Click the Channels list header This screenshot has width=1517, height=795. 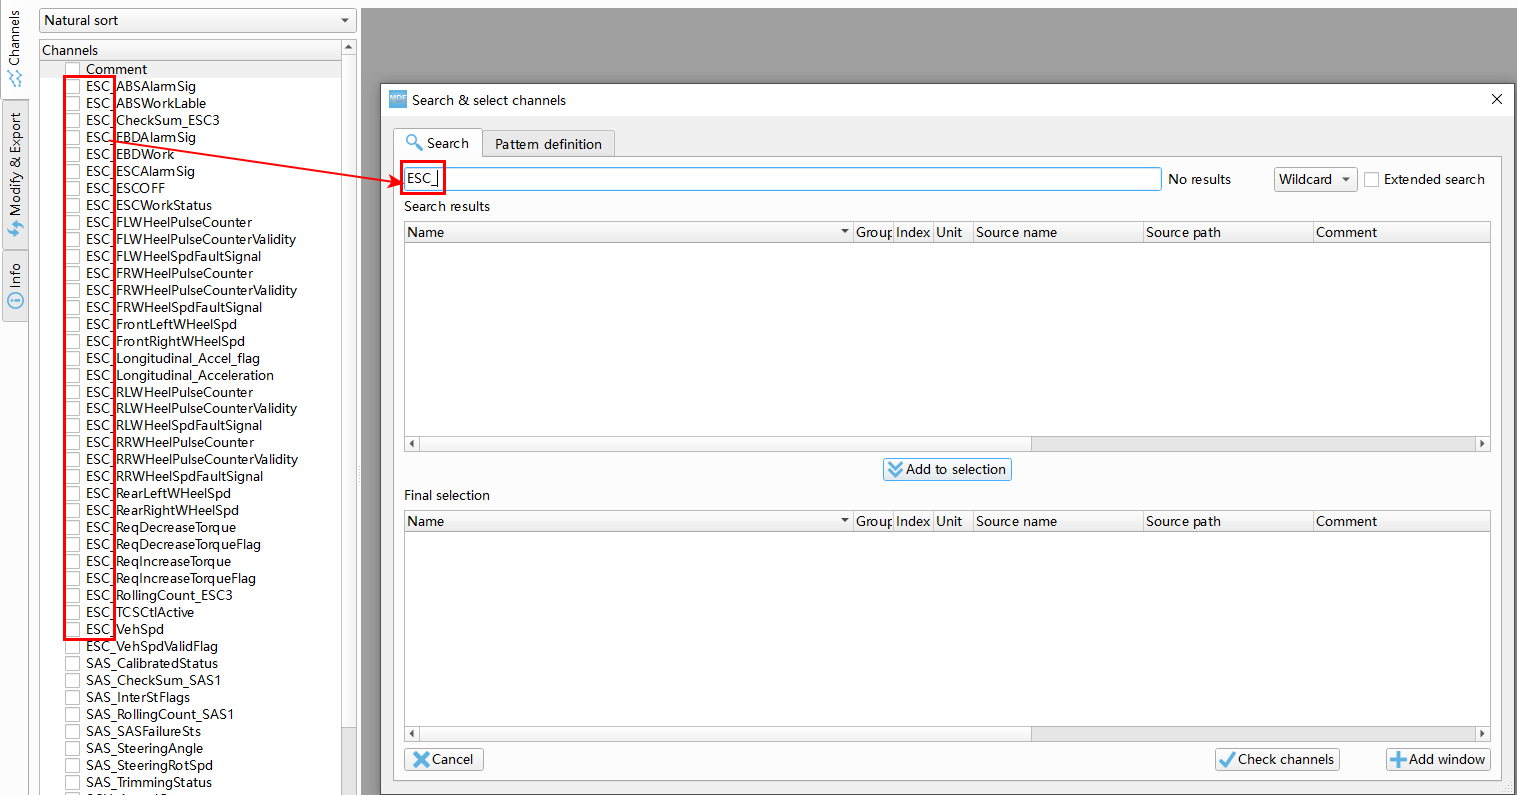pyautogui.click(x=190, y=50)
